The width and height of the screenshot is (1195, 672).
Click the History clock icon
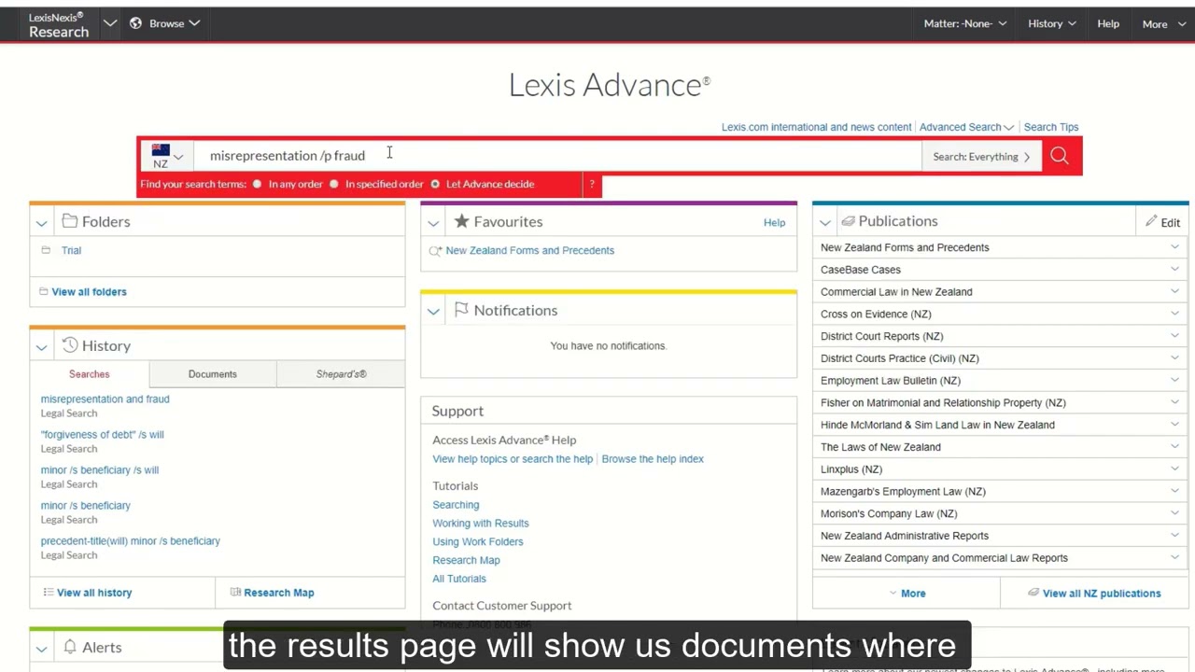70,345
